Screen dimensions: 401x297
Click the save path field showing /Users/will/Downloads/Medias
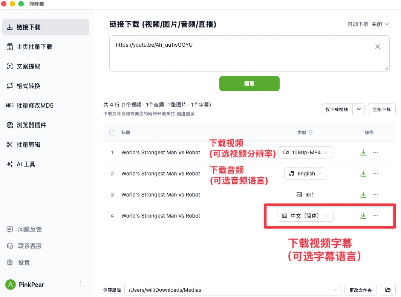(x=230, y=290)
